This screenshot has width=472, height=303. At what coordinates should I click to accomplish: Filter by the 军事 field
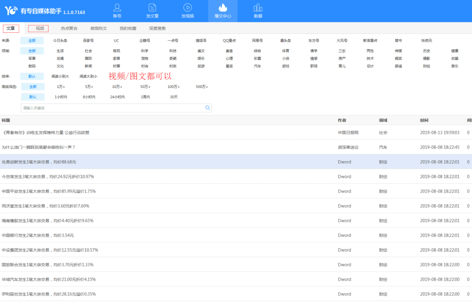[x=32, y=59]
